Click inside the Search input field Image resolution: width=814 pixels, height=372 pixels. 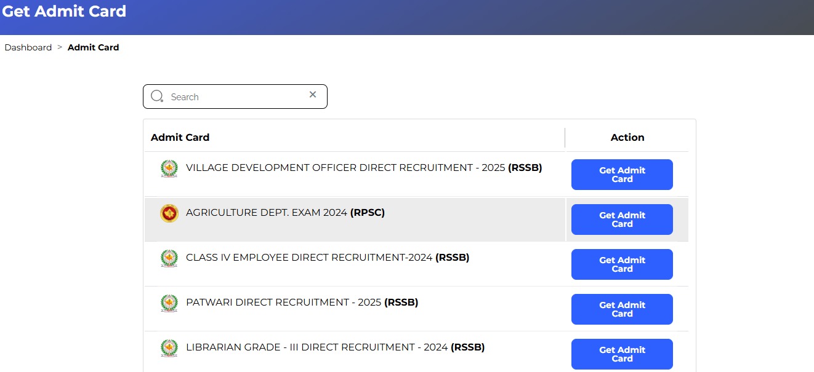coord(234,97)
